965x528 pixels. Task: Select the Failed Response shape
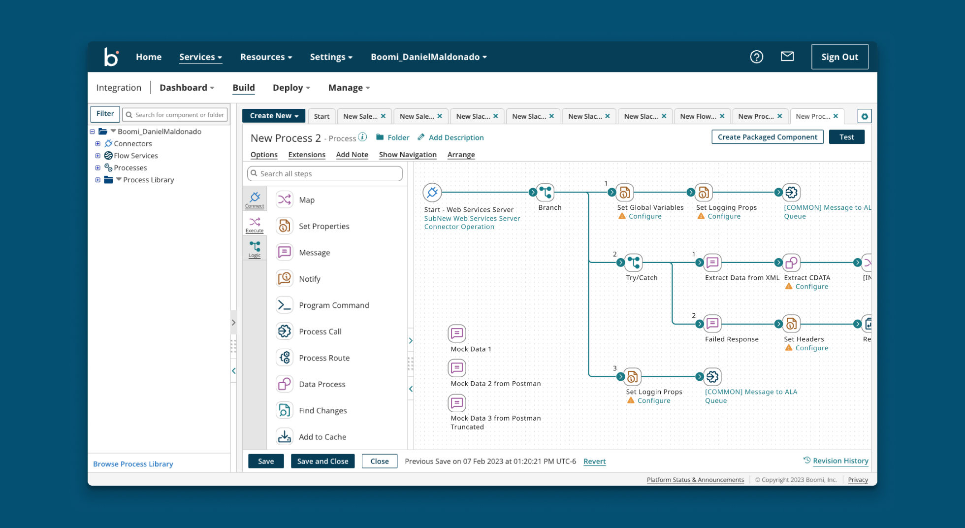point(712,324)
